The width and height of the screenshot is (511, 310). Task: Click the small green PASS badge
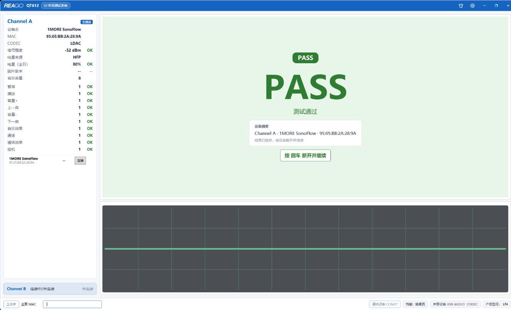[x=305, y=58]
